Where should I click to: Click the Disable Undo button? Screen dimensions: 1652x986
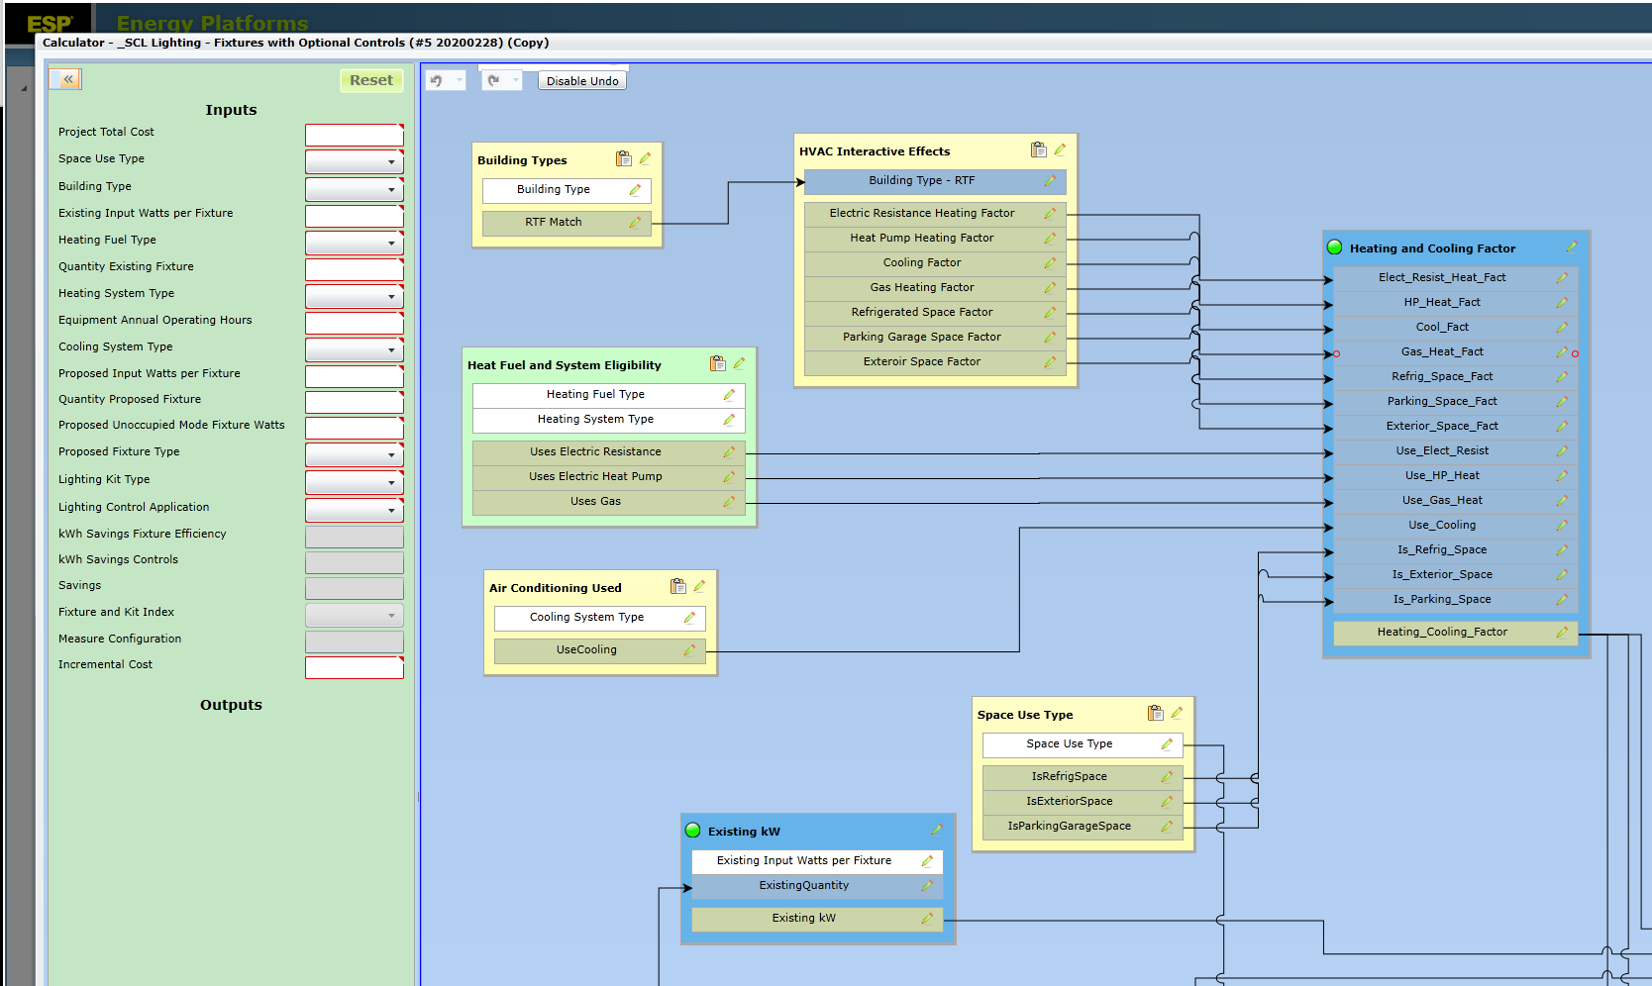click(582, 81)
